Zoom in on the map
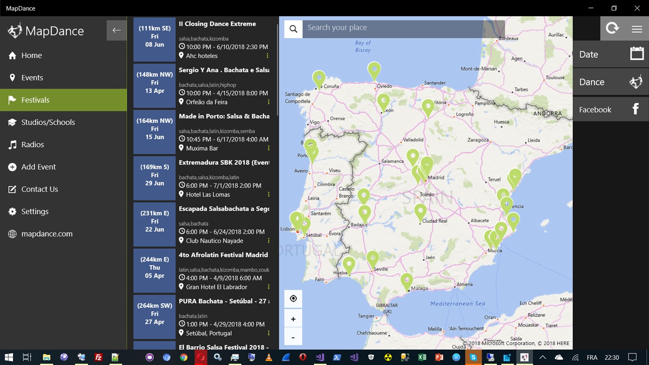 click(x=293, y=319)
